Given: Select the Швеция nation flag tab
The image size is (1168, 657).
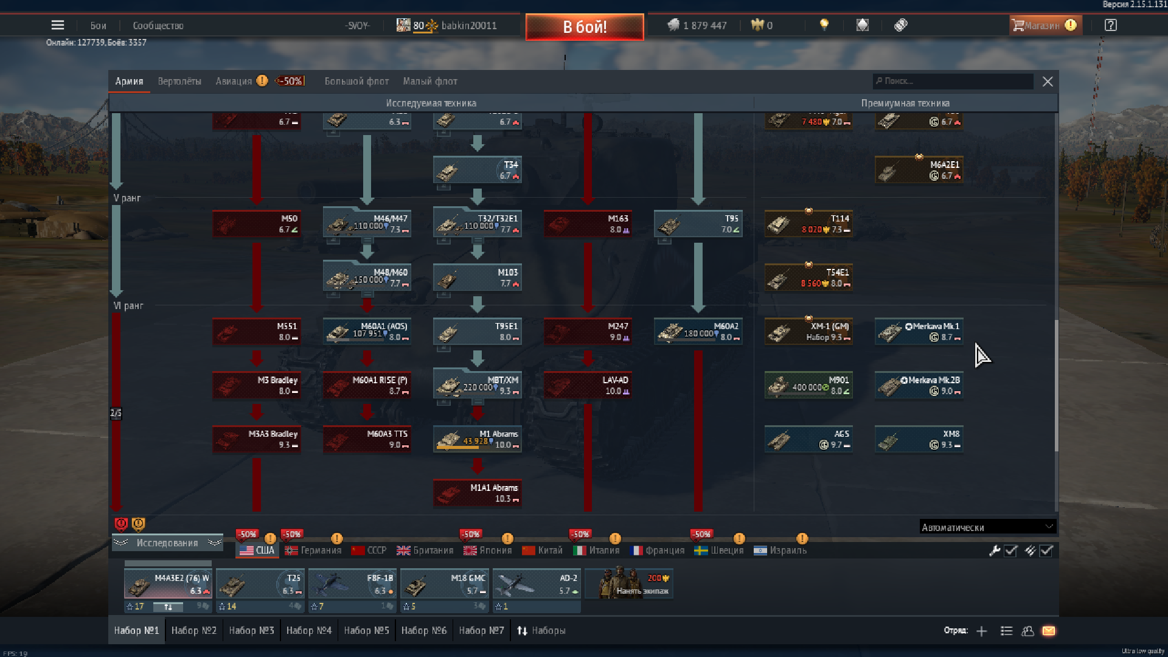Looking at the screenshot, I should tap(718, 550).
